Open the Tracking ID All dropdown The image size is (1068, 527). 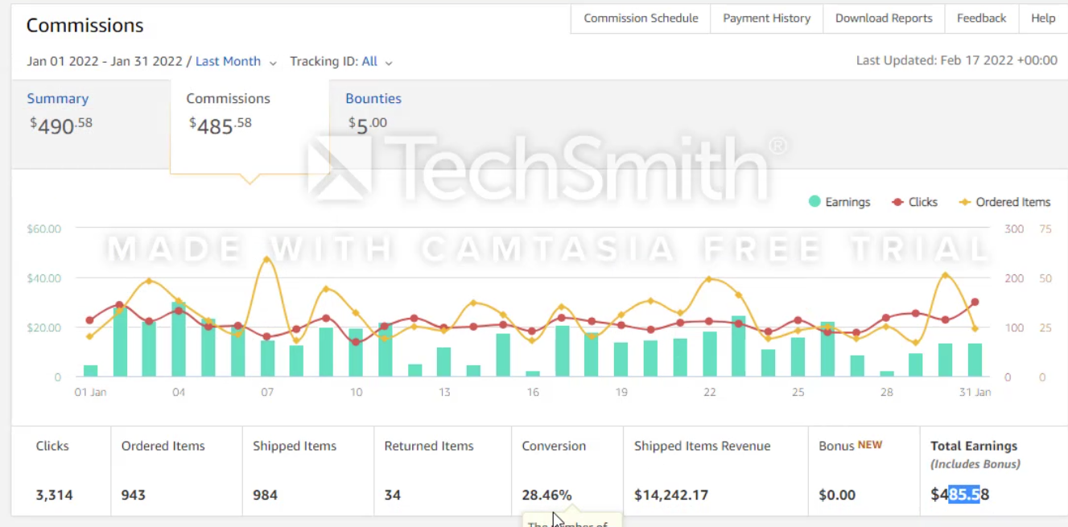pos(377,61)
